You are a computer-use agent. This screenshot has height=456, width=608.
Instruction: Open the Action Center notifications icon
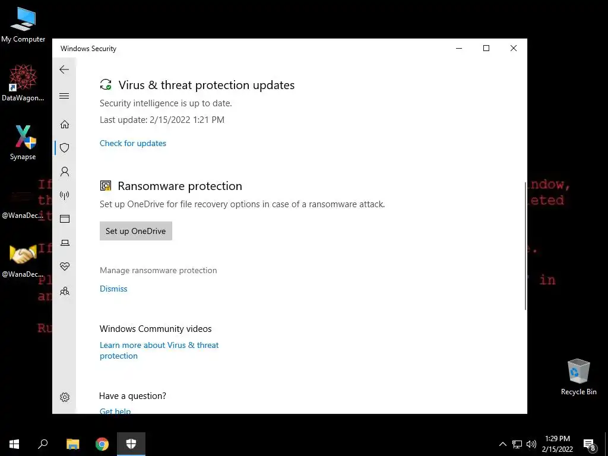[x=590, y=444]
